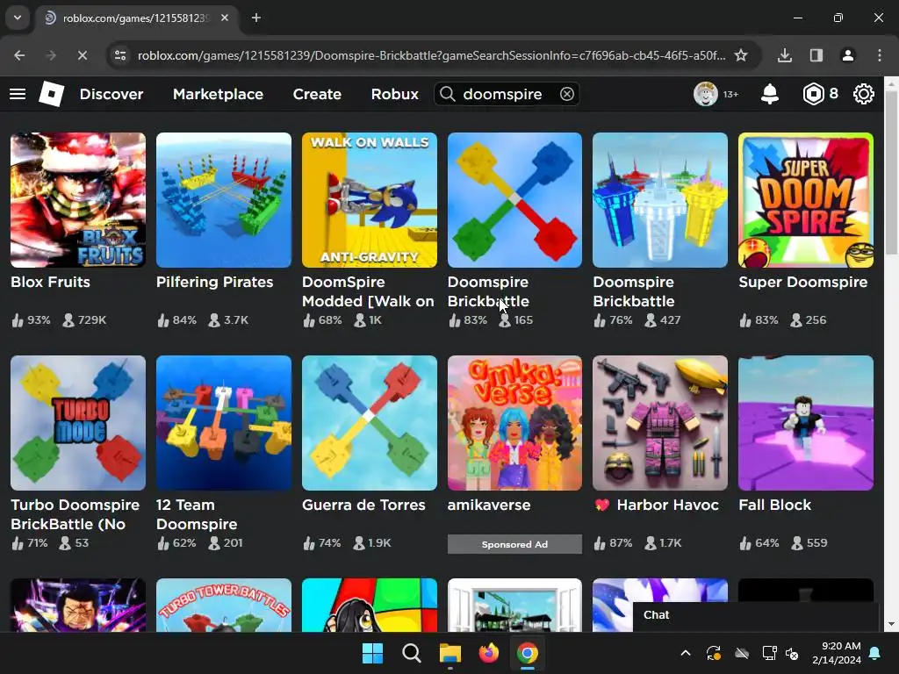Click the Super Doomspire title link

click(x=802, y=282)
